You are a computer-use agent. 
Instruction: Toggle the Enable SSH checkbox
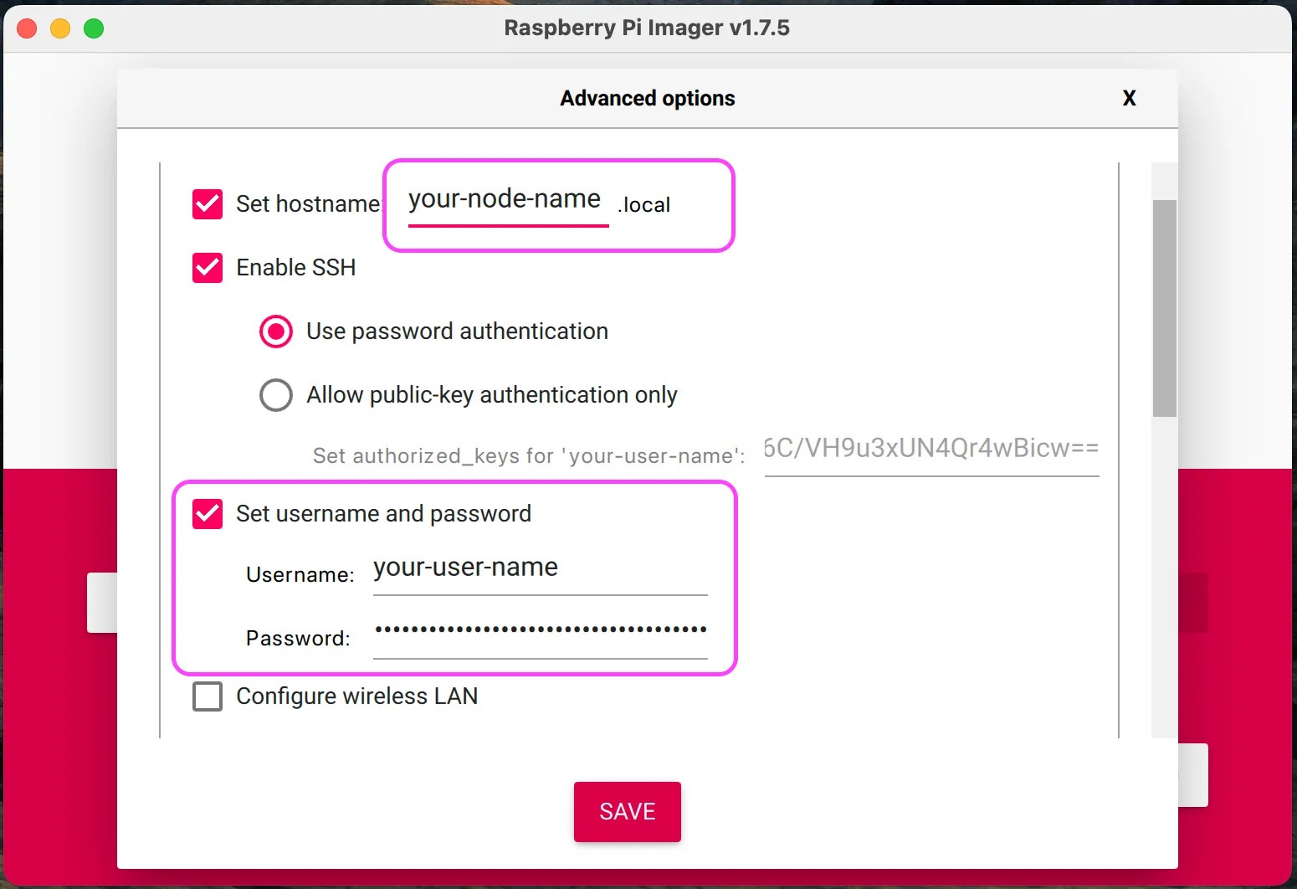[x=208, y=268]
